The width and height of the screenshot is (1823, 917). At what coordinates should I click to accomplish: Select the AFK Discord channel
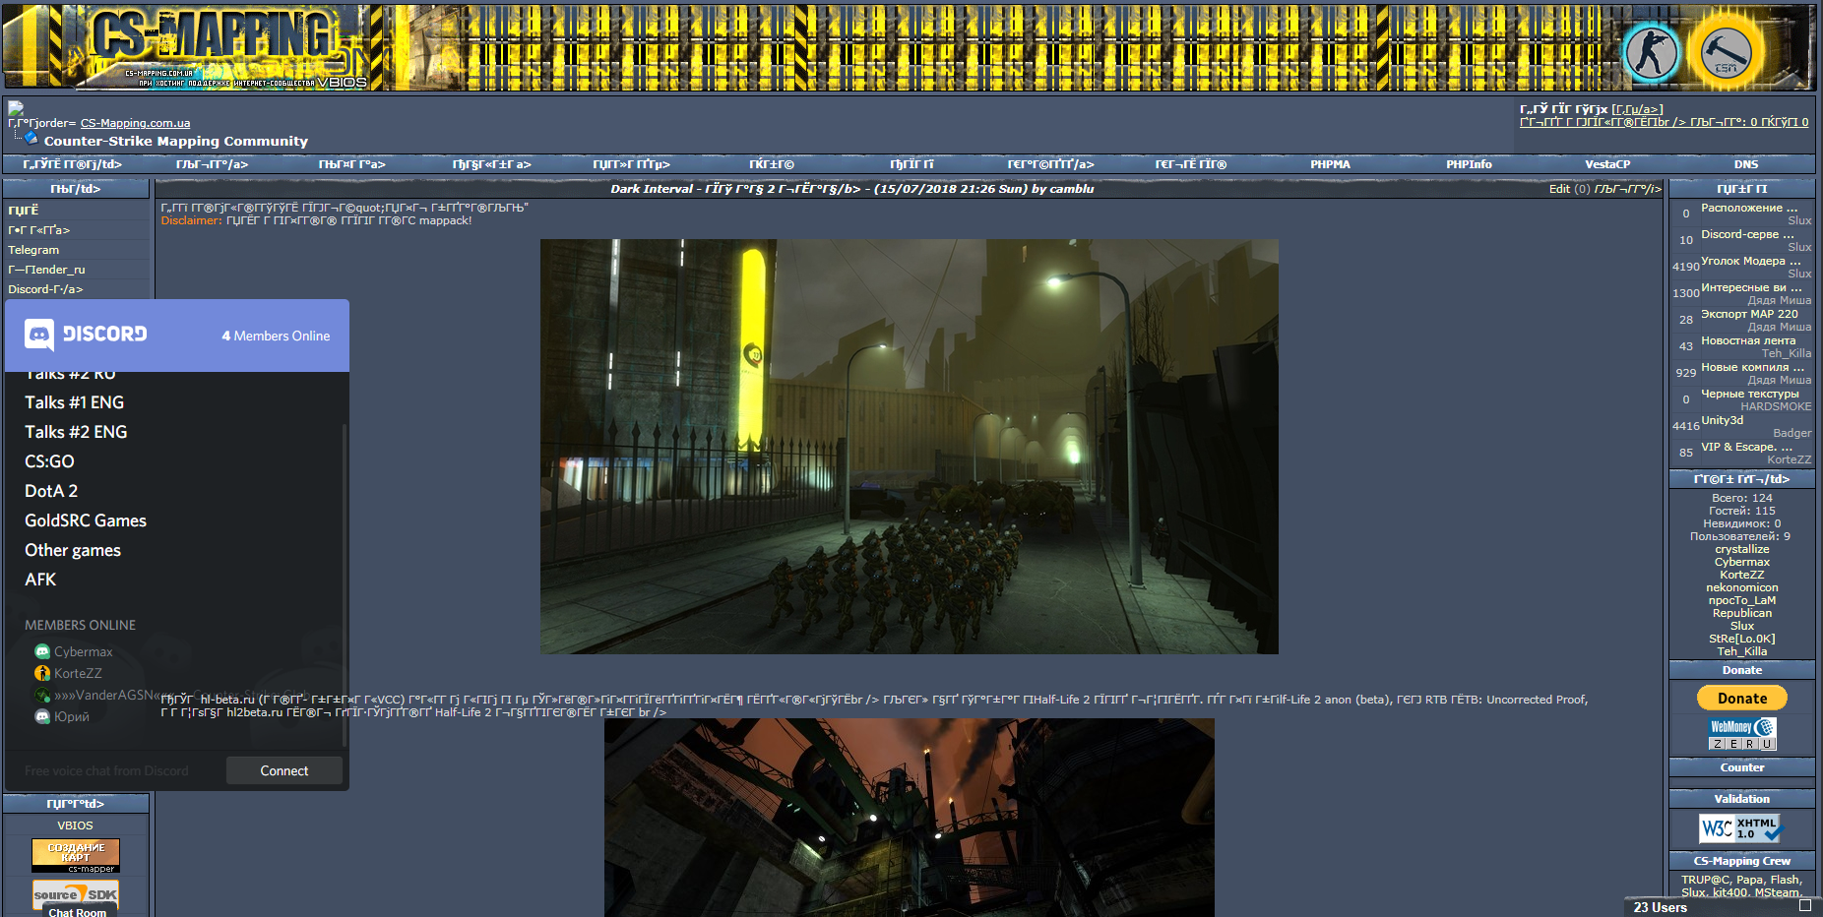pos(40,580)
